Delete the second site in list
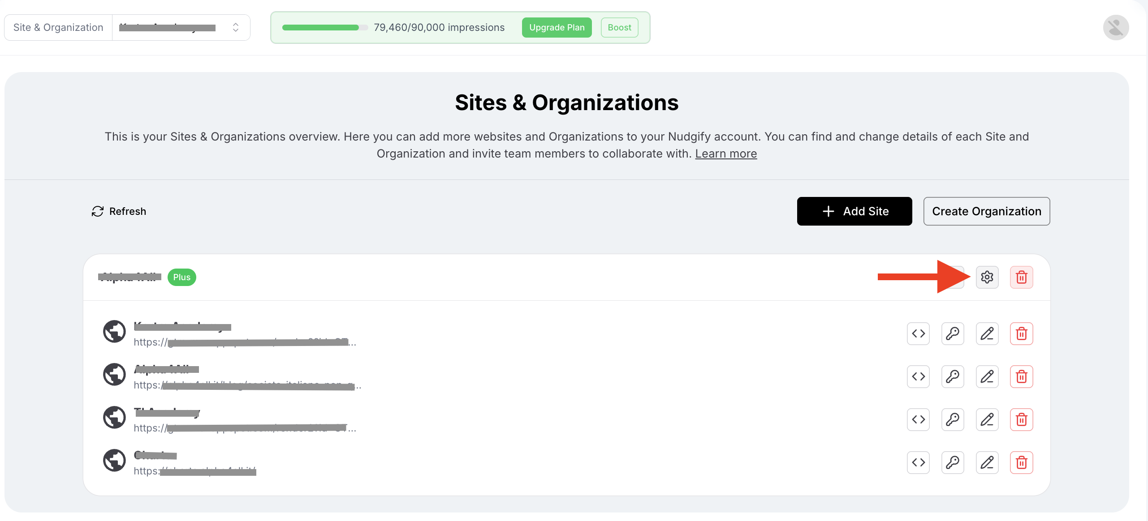 pos(1021,376)
